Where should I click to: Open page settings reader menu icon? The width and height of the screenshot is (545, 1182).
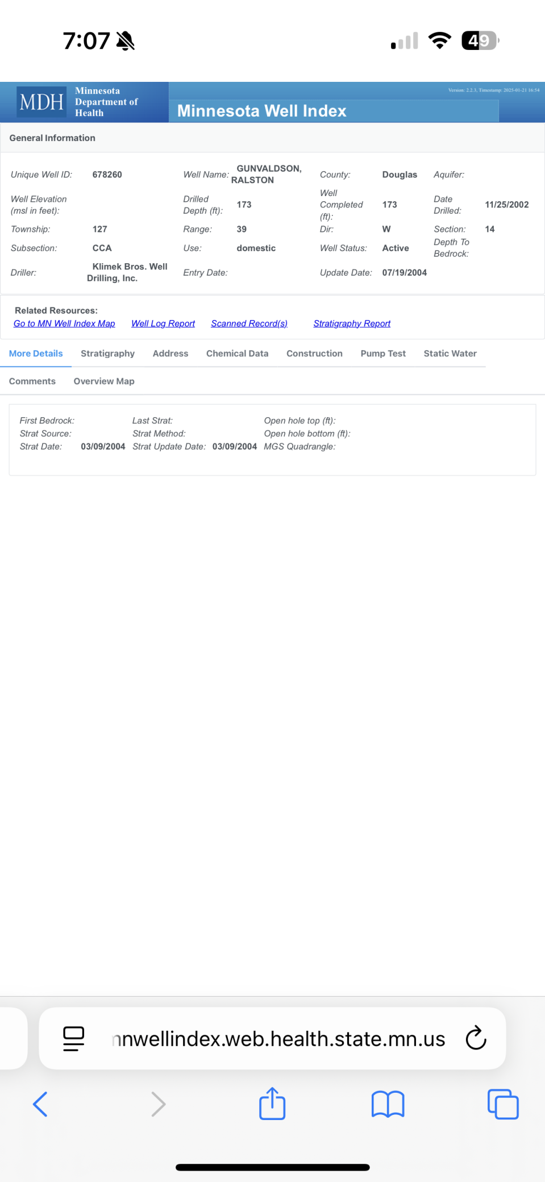pos(73,1038)
